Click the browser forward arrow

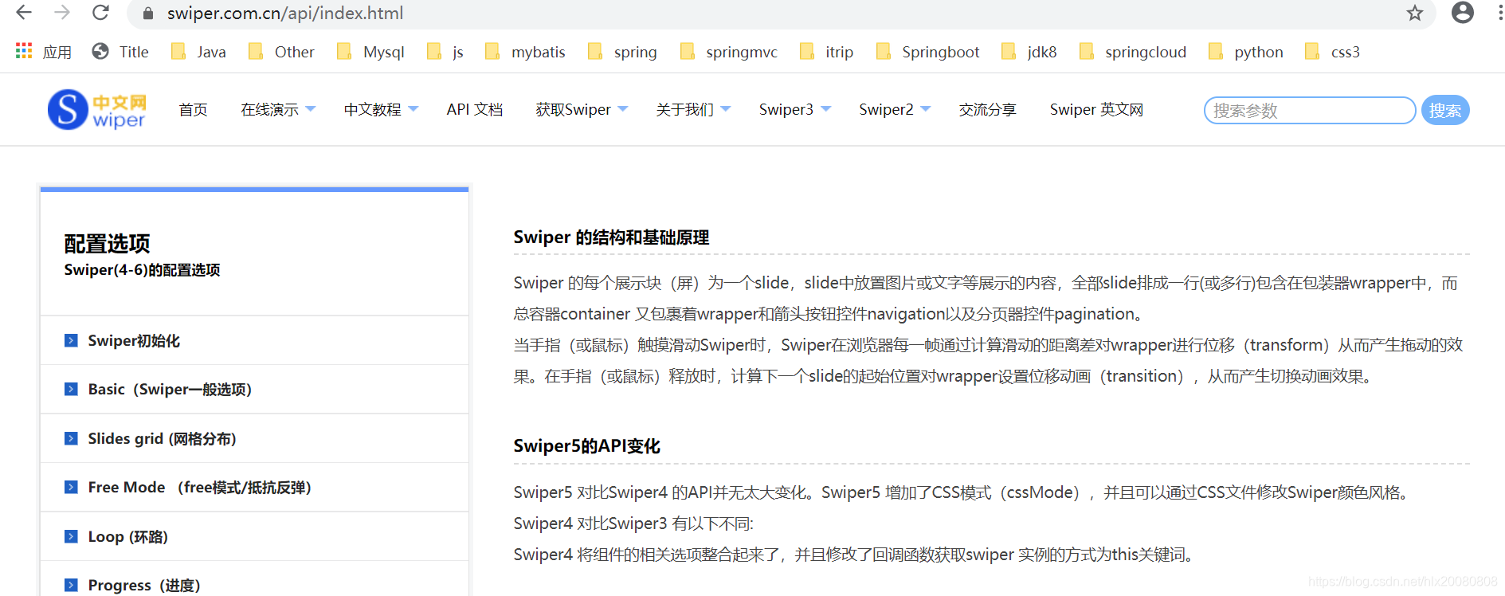click(x=62, y=13)
